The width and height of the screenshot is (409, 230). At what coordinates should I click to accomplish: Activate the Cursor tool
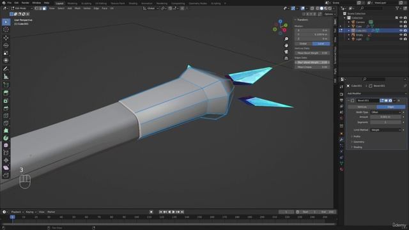[6, 29]
